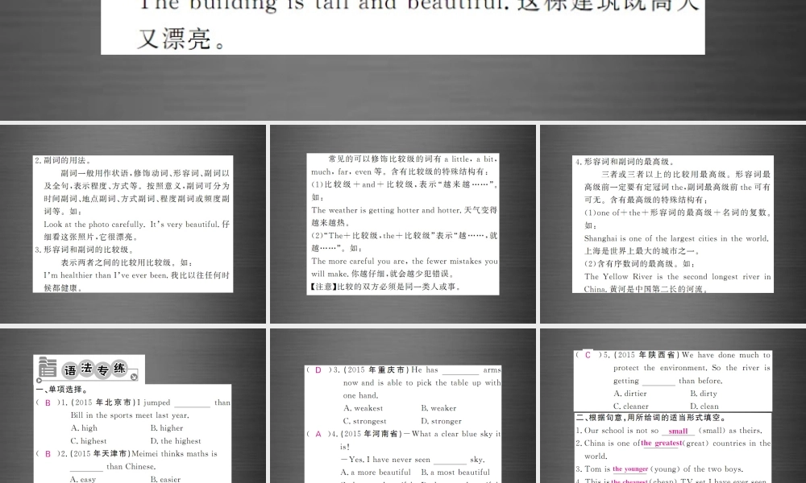
Task: Expand the slide about 比较级 a little modifiers
Action: coord(403,224)
